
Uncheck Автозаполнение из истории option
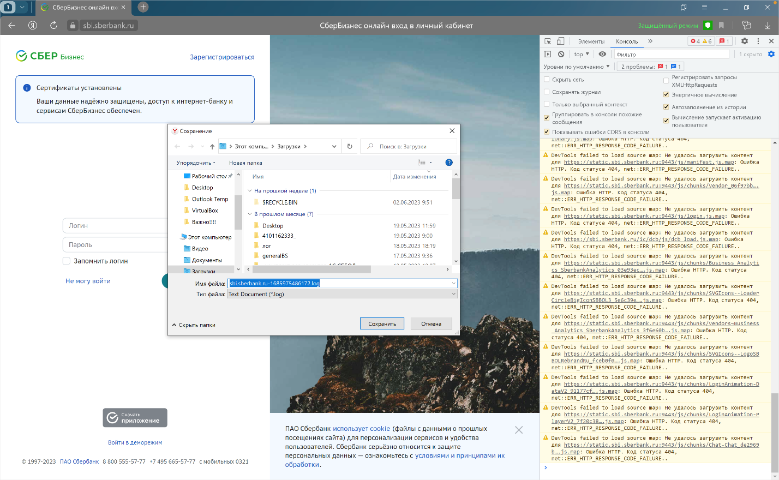click(x=666, y=107)
